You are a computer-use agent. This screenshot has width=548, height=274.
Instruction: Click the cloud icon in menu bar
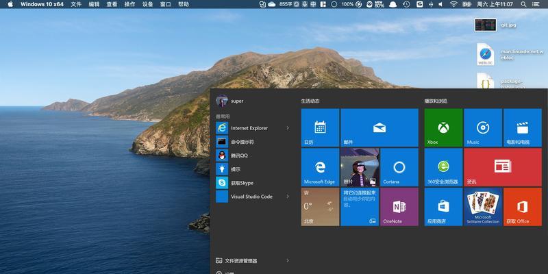[x=271, y=4]
